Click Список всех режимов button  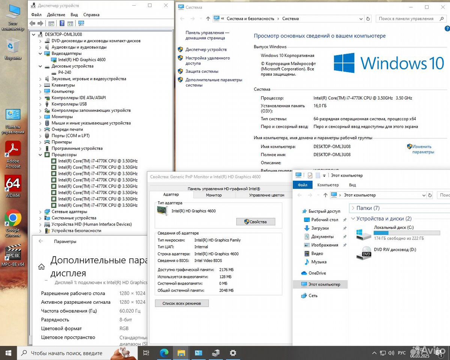tap(182, 303)
